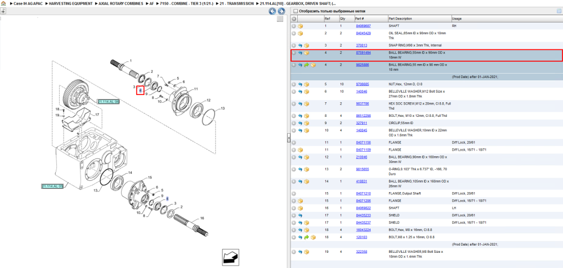Open '21 - TRANSMISSION' breadcrumb
This screenshot has width=563, height=268.
pyautogui.click(x=237, y=3)
